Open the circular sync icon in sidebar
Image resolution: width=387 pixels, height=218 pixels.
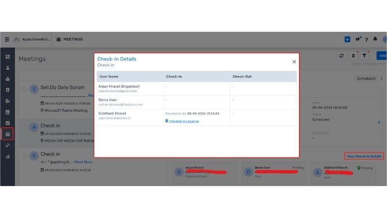click(8, 145)
